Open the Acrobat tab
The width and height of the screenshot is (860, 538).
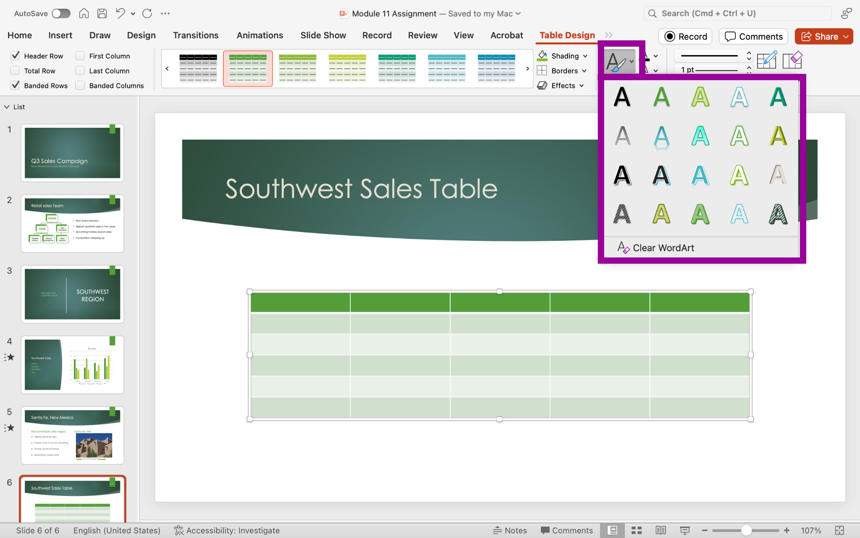506,35
